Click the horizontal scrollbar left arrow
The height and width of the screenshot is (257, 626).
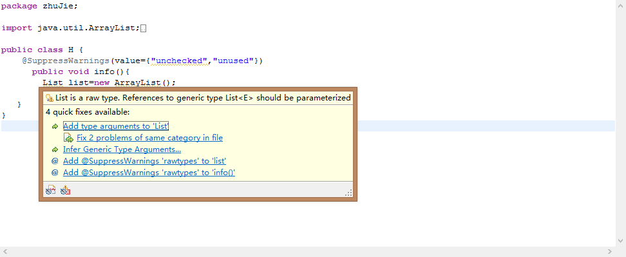coord(5,252)
